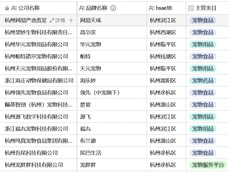Image resolution: width=229 pixels, height=172 pixels.
Task: Select cell 佩蒂智创（杭州）宠物科技...
Action: click(38, 105)
